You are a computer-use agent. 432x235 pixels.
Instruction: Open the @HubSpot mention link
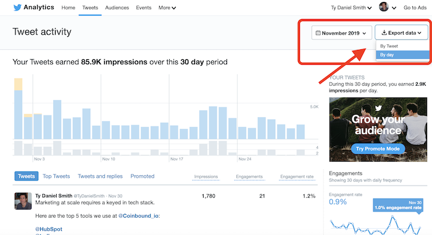[x=49, y=229]
